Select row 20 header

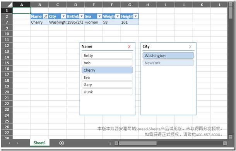click(7, 92)
